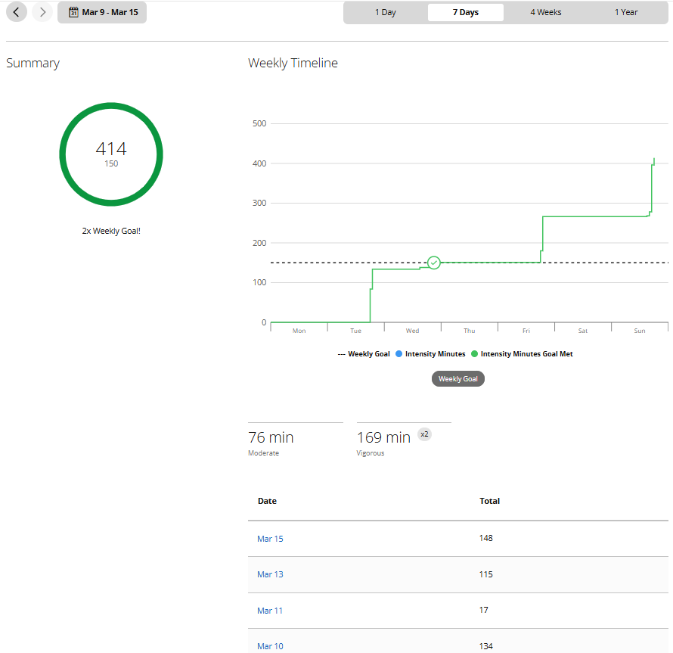The image size is (673, 653).
Task: Select the 7 Days tab
Action: click(x=465, y=12)
